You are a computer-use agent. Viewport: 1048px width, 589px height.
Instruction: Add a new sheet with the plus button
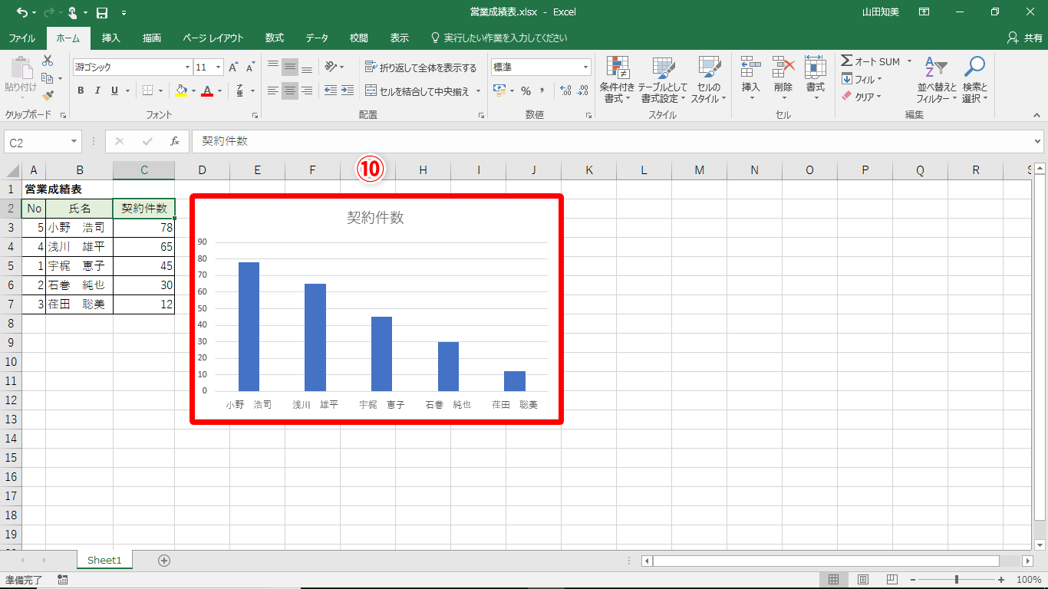click(x=164, y=561)
